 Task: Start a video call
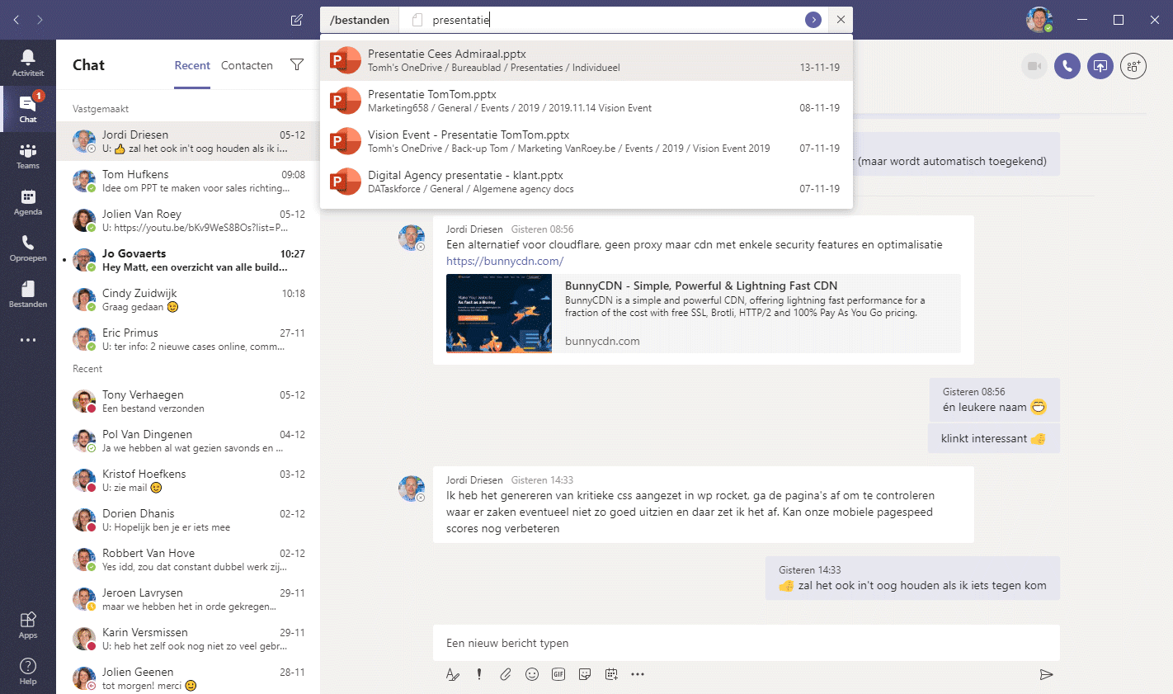pyautogui.click(x=1034, y=66)
